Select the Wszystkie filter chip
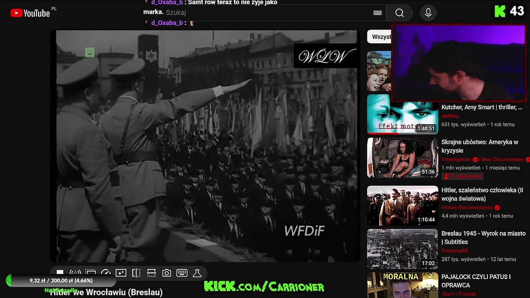 tap(380, 37)
